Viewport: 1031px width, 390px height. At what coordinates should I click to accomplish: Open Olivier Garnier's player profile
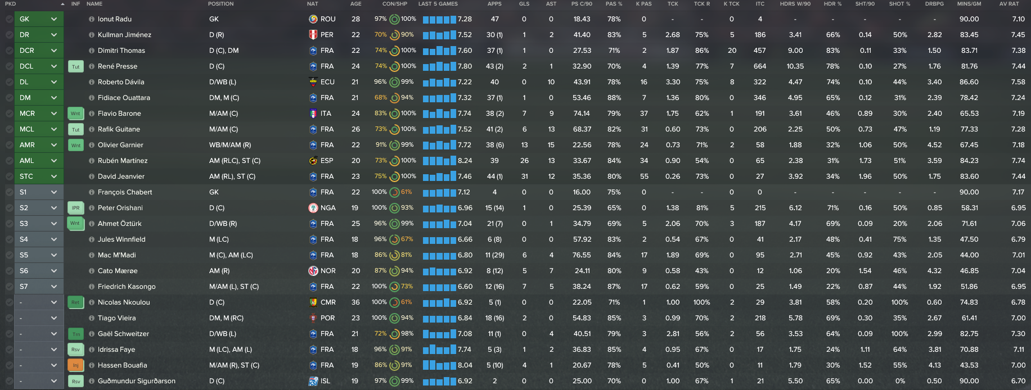pos(120,145)
